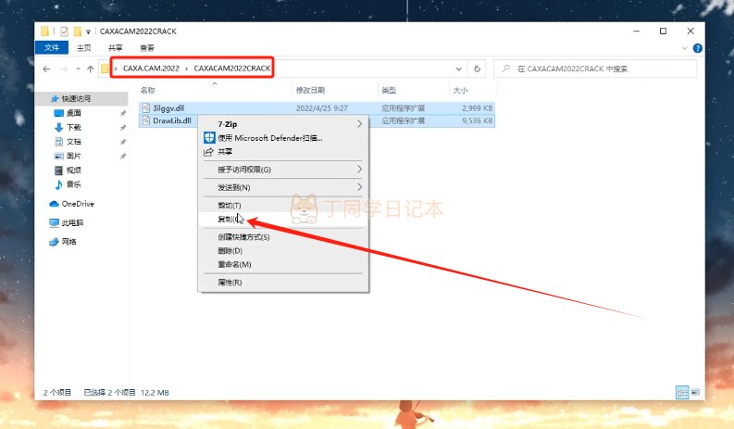Open 授予访问权限(G) submenu

[x=283, y=170]
